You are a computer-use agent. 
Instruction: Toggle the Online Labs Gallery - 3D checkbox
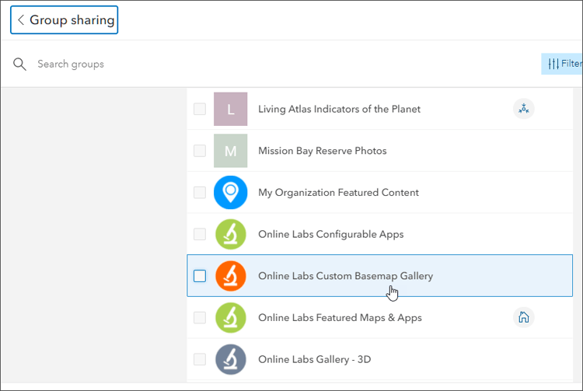click(x=200, y=359)
